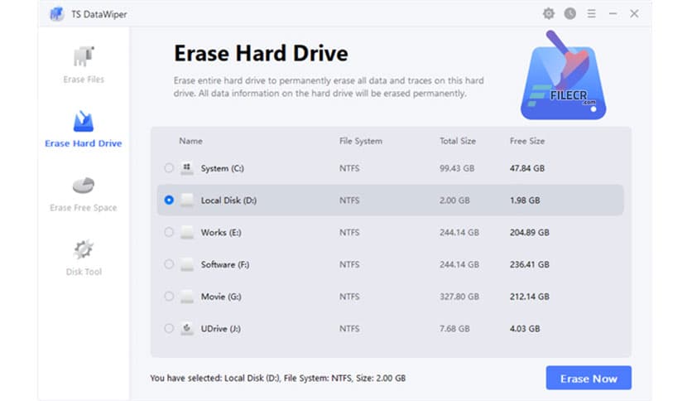692x401 pixels.
Task: Click the 47.84 GB free size value
Action: [527, 168]
